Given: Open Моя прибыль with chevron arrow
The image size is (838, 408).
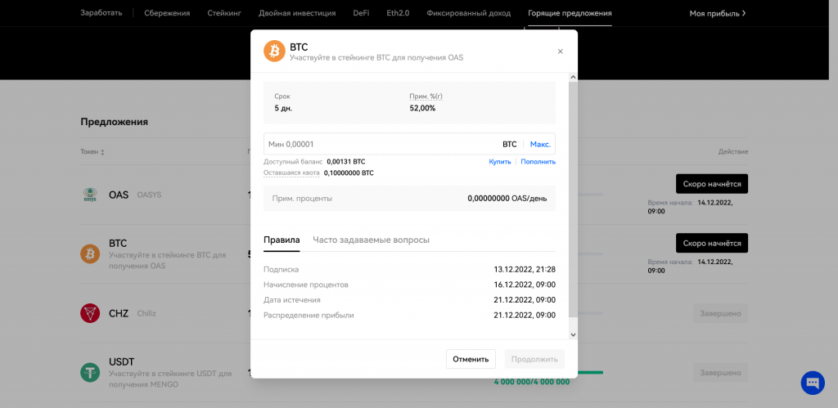Looking at the screenshot, I should (717, 13).
